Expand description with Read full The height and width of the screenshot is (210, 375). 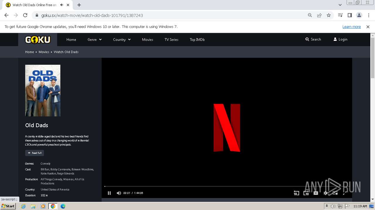coord(35,153)
